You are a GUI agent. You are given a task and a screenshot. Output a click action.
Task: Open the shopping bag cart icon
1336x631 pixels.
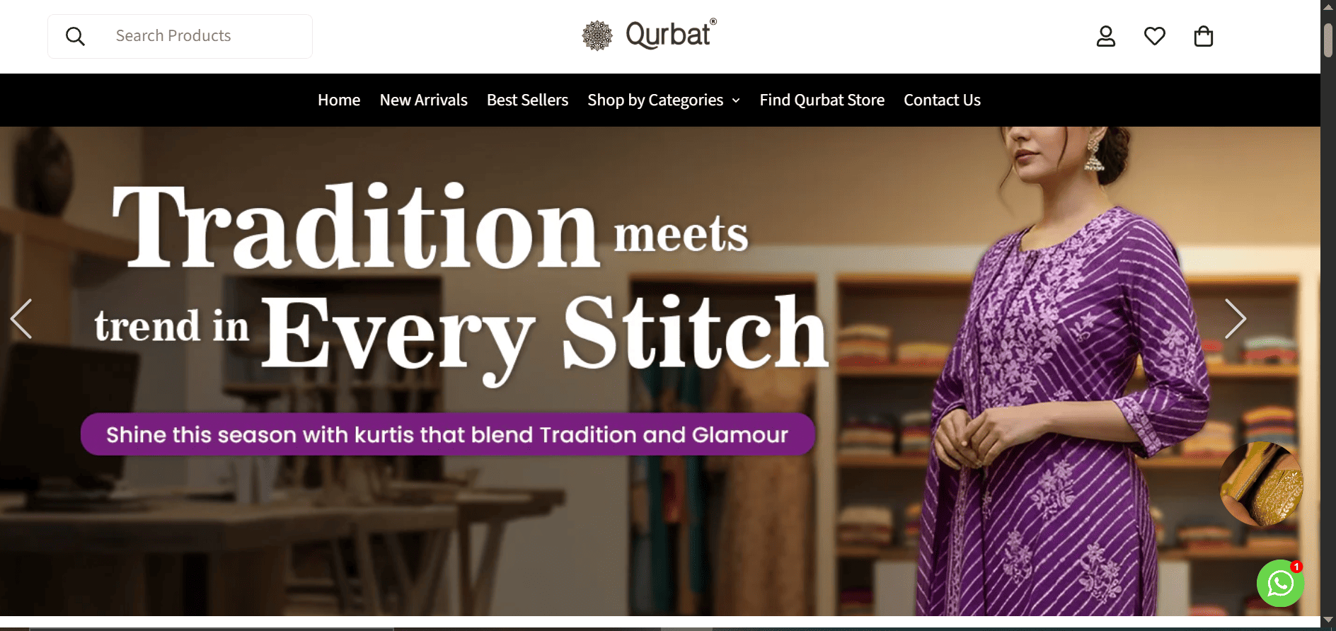(1204, 36)
